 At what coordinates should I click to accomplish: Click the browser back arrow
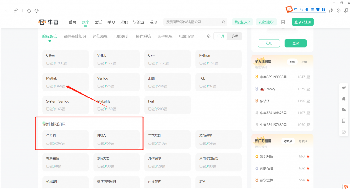click(x=7, y=11)
